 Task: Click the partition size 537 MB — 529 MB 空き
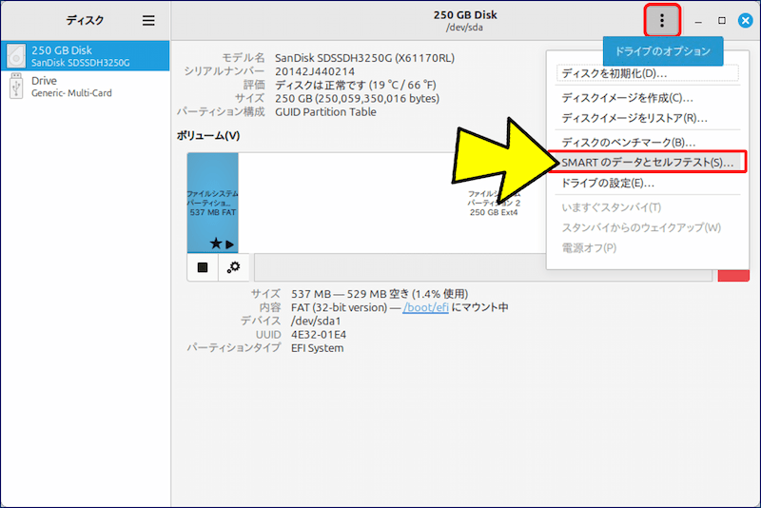tap(350, 294)
